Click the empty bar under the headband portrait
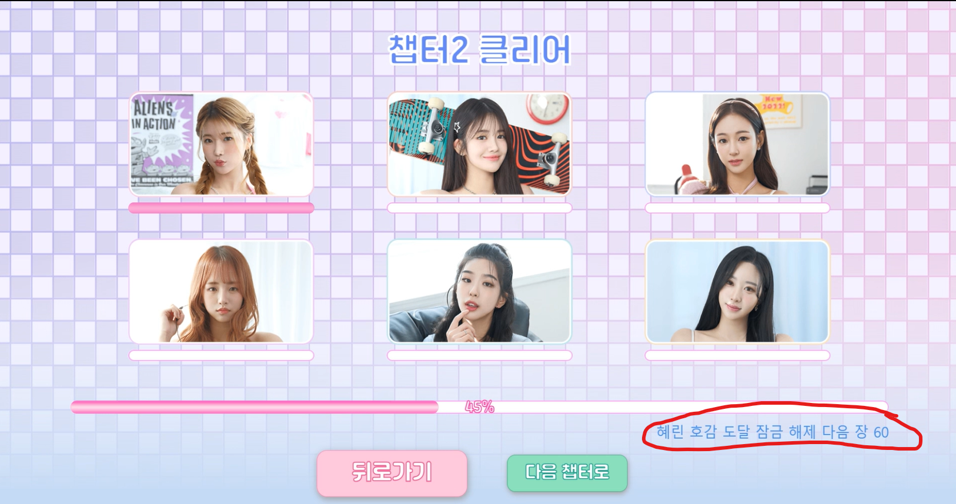The image size is (956, 504). pos(737,208)
